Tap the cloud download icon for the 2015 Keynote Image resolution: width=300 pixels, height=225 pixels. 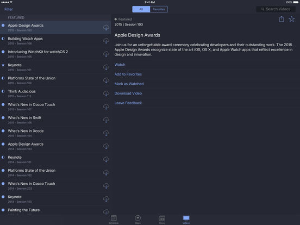[x=106, y=67]
